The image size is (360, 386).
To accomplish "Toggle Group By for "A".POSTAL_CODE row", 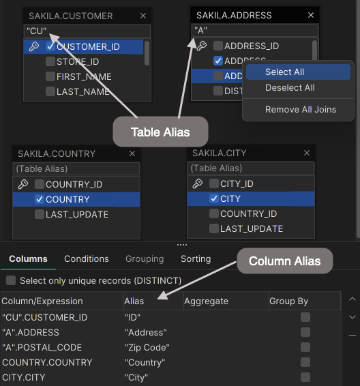I will 305,347.
